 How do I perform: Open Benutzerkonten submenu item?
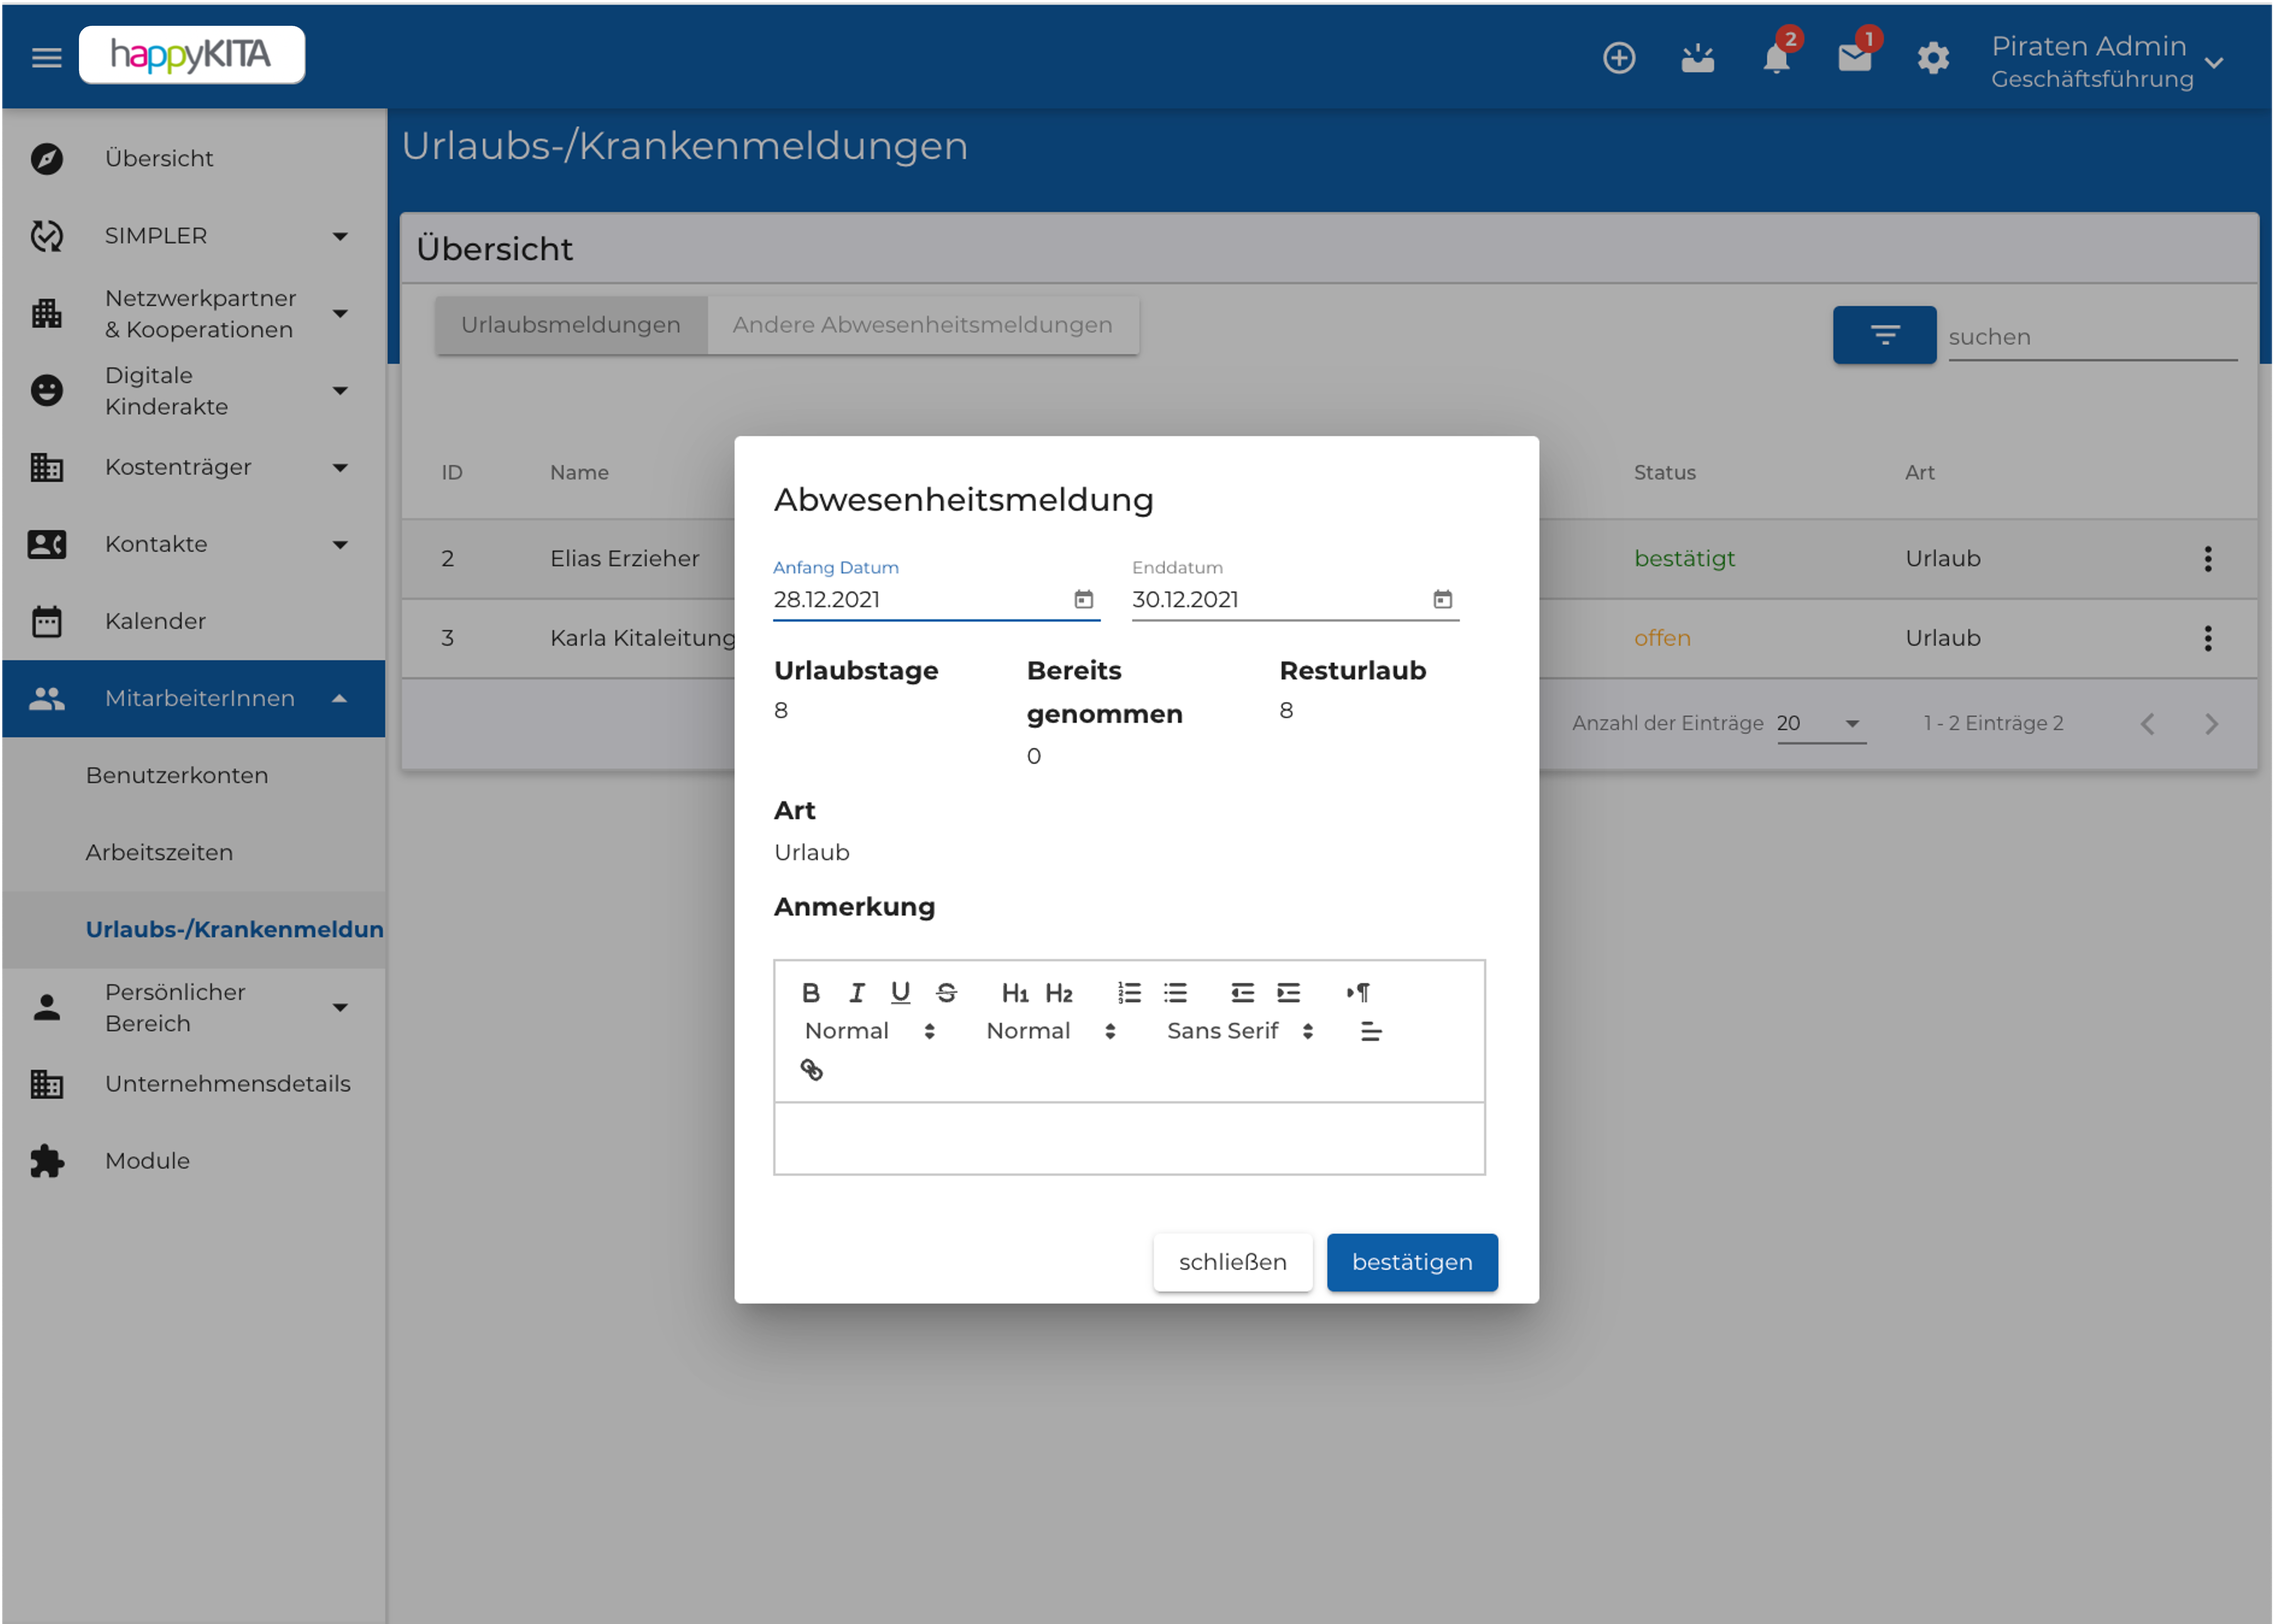coord(193,775)
